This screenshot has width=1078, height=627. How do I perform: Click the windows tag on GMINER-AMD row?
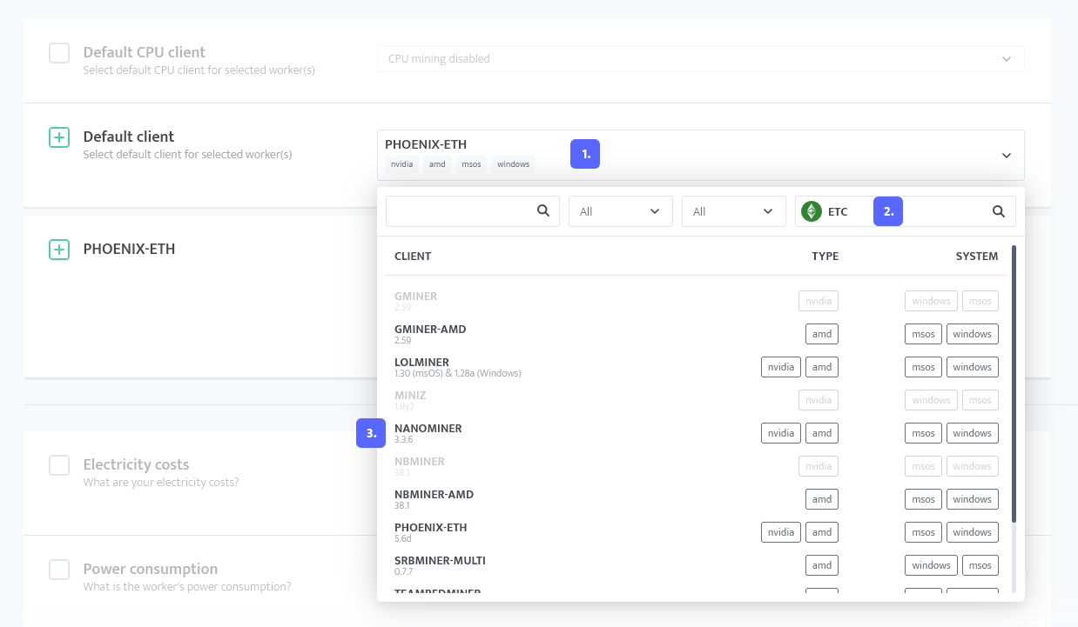coord(972,334)
